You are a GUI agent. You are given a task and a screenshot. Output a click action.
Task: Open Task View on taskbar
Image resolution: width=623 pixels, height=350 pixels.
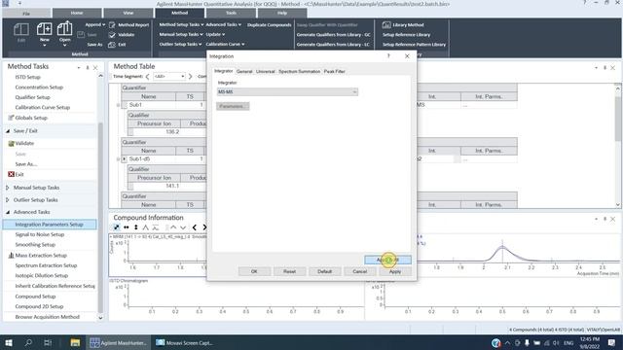(48, 342)
